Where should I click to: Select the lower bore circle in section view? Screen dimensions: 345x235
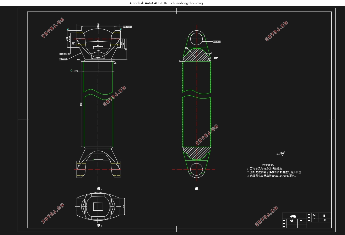(x=197, y=170)
